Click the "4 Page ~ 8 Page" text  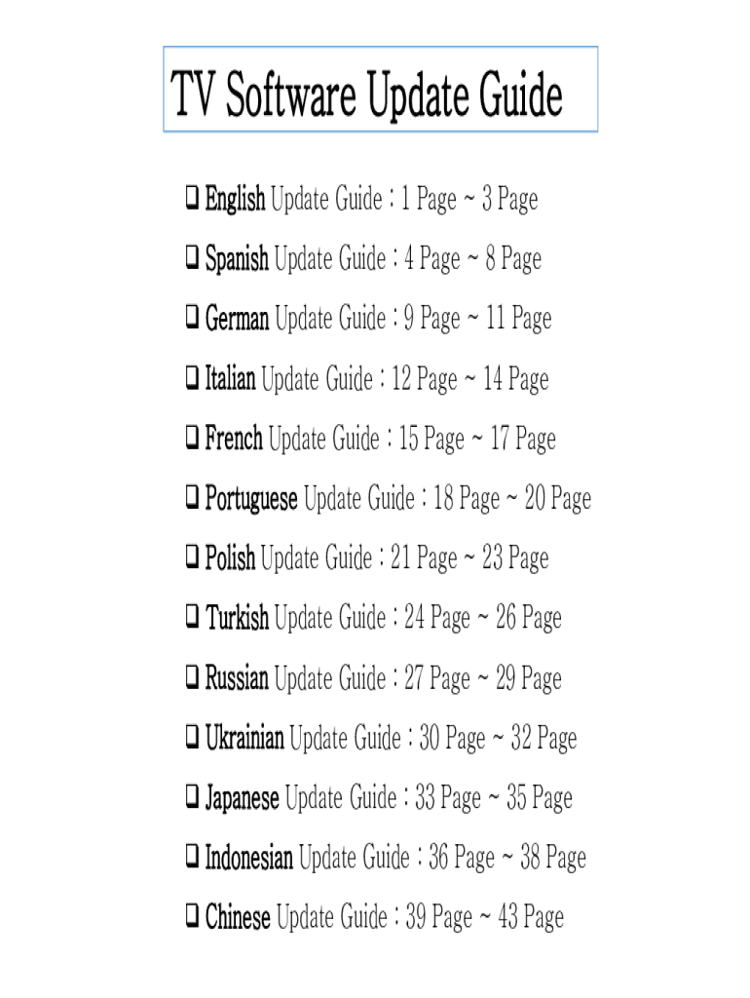tap(473, 260)
